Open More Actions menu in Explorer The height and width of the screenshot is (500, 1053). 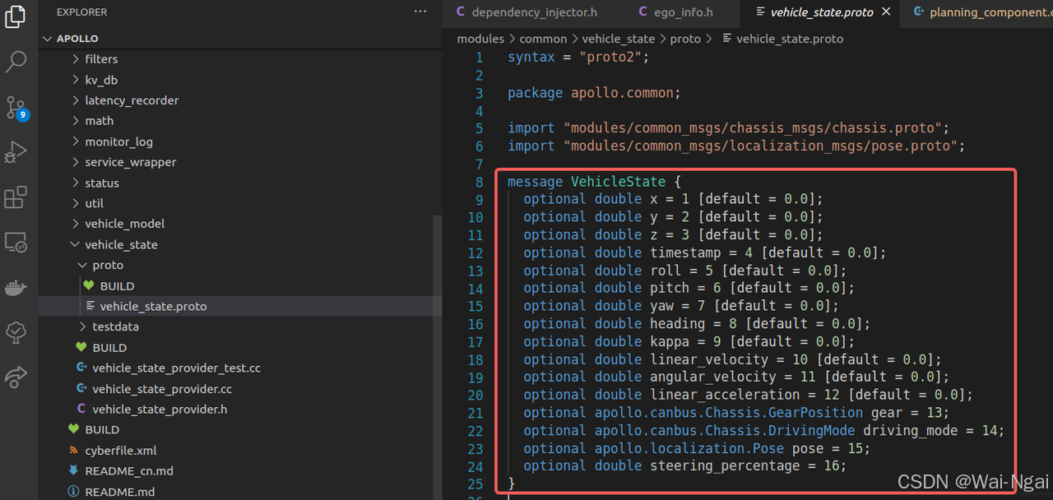click(x=420, y=12)
